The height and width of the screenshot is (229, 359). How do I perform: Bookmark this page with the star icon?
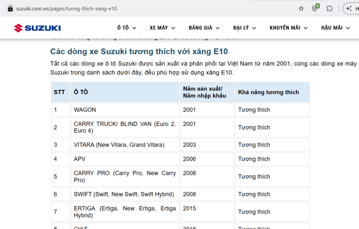pos(301,9)
